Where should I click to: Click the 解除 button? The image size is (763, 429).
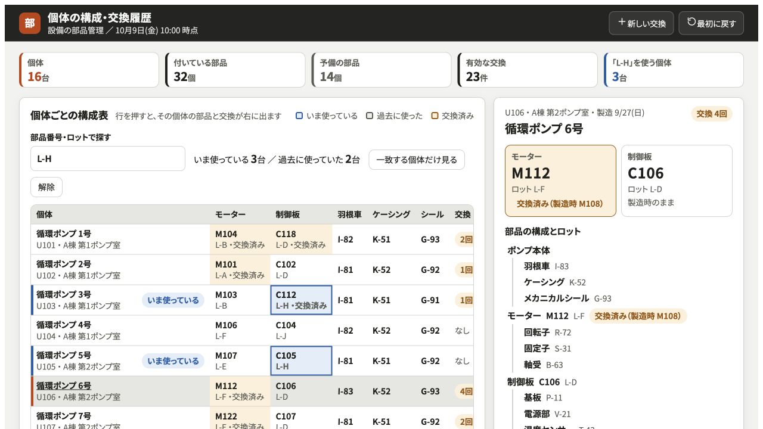pos(46,187)
